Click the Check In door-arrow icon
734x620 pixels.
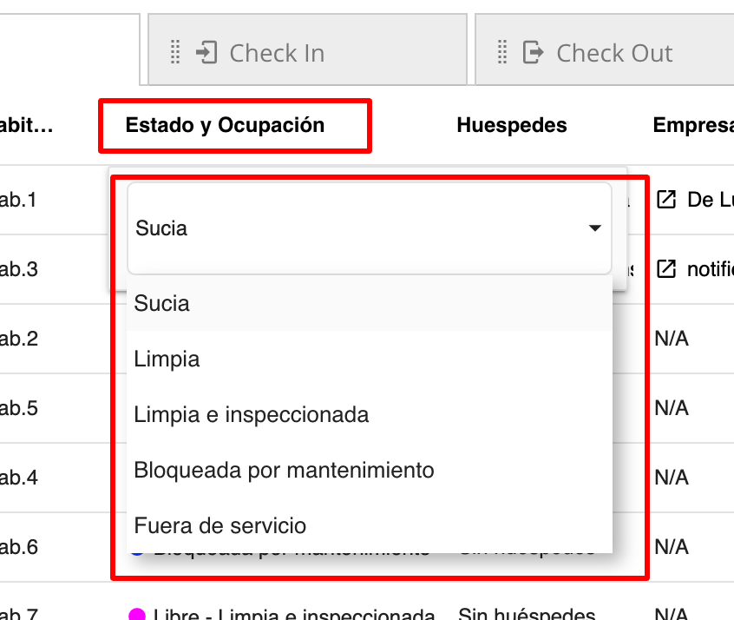point(205,52)
